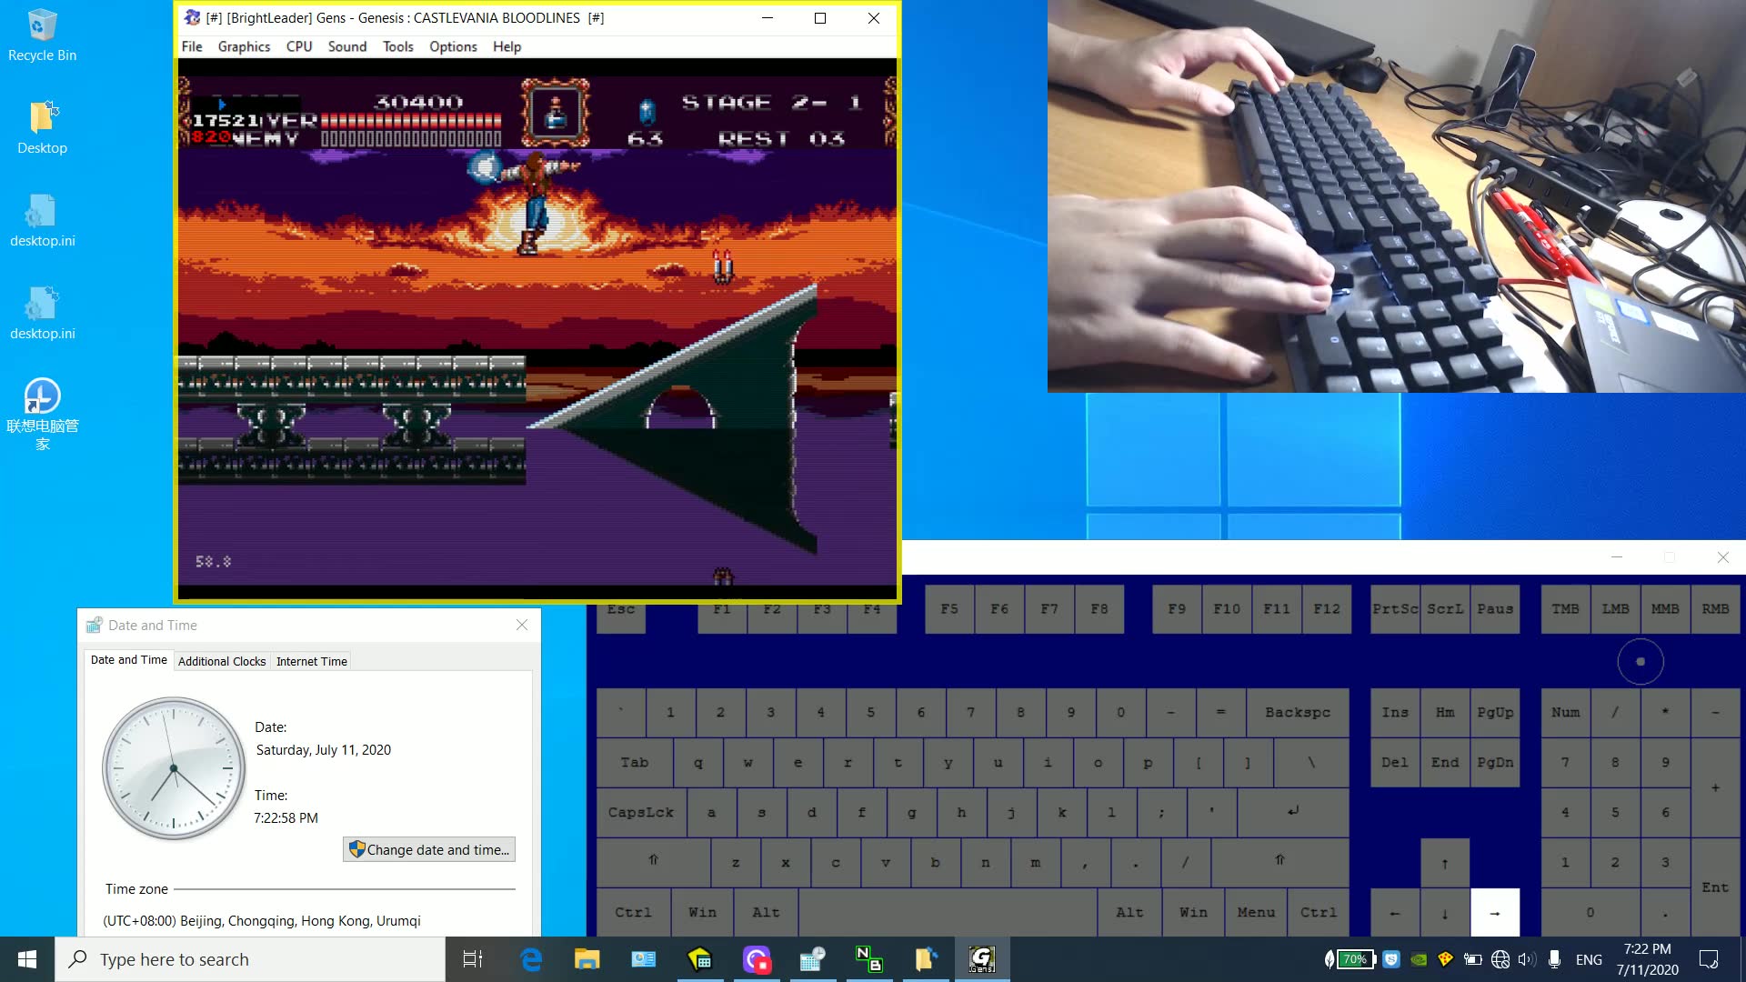Image resolution: width=1746 pixels, height=982 pixels.
Task: Open the Desktop folder icon
Action: click(x=42, y=127)
